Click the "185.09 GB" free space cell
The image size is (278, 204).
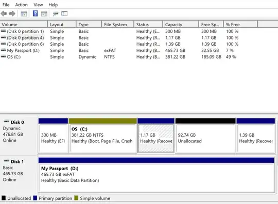tap(212, 57)
